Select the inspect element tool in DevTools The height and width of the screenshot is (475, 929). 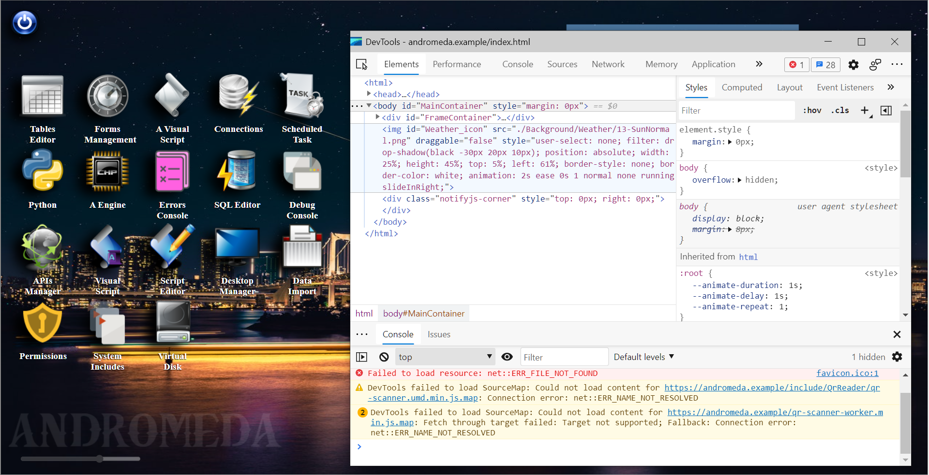(362, 64)
